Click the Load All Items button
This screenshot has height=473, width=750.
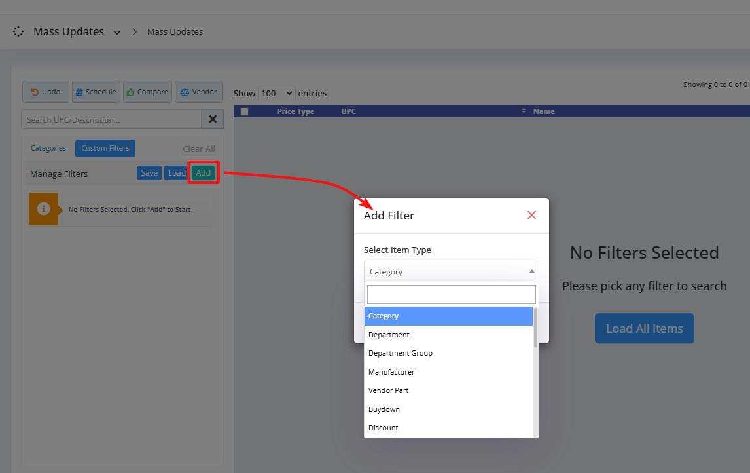pyautogui.click(x=644, y=328)
